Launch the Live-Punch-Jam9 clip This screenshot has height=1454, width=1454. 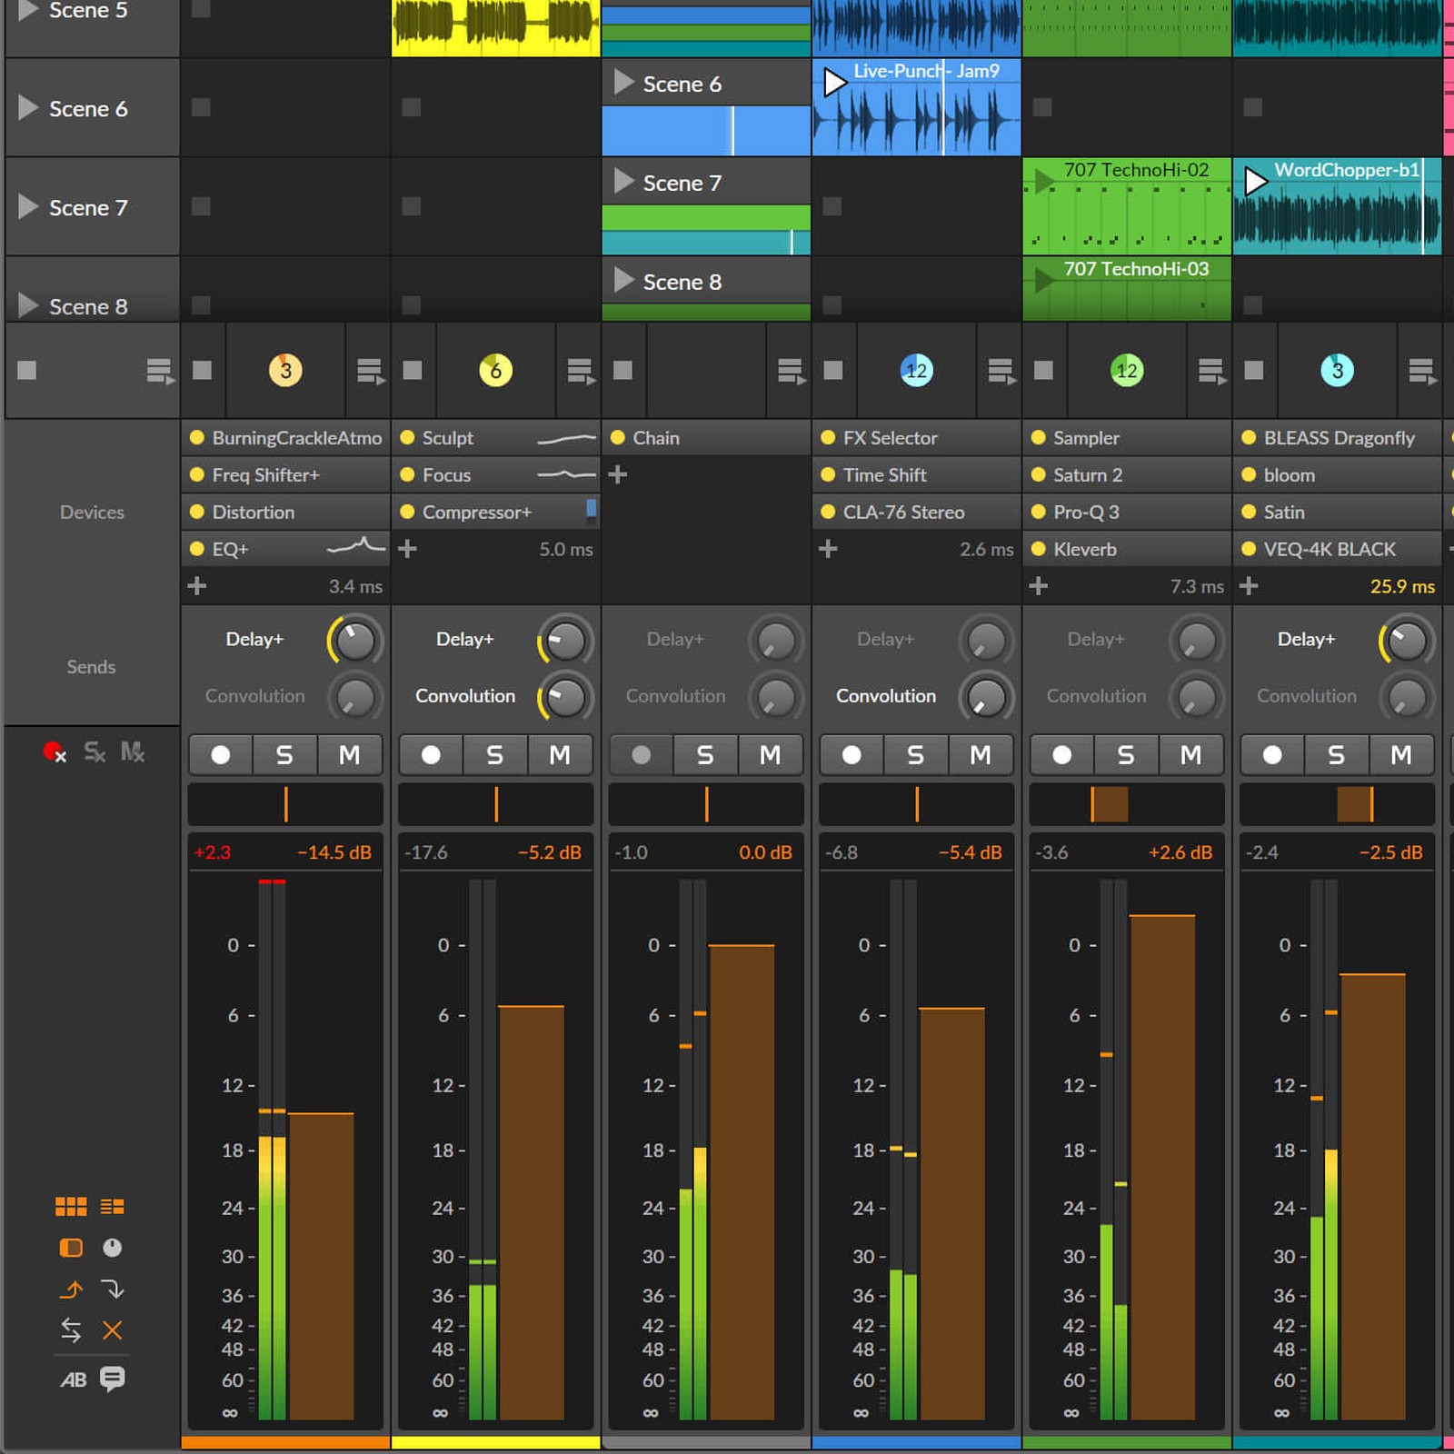(x=833, y=82)
